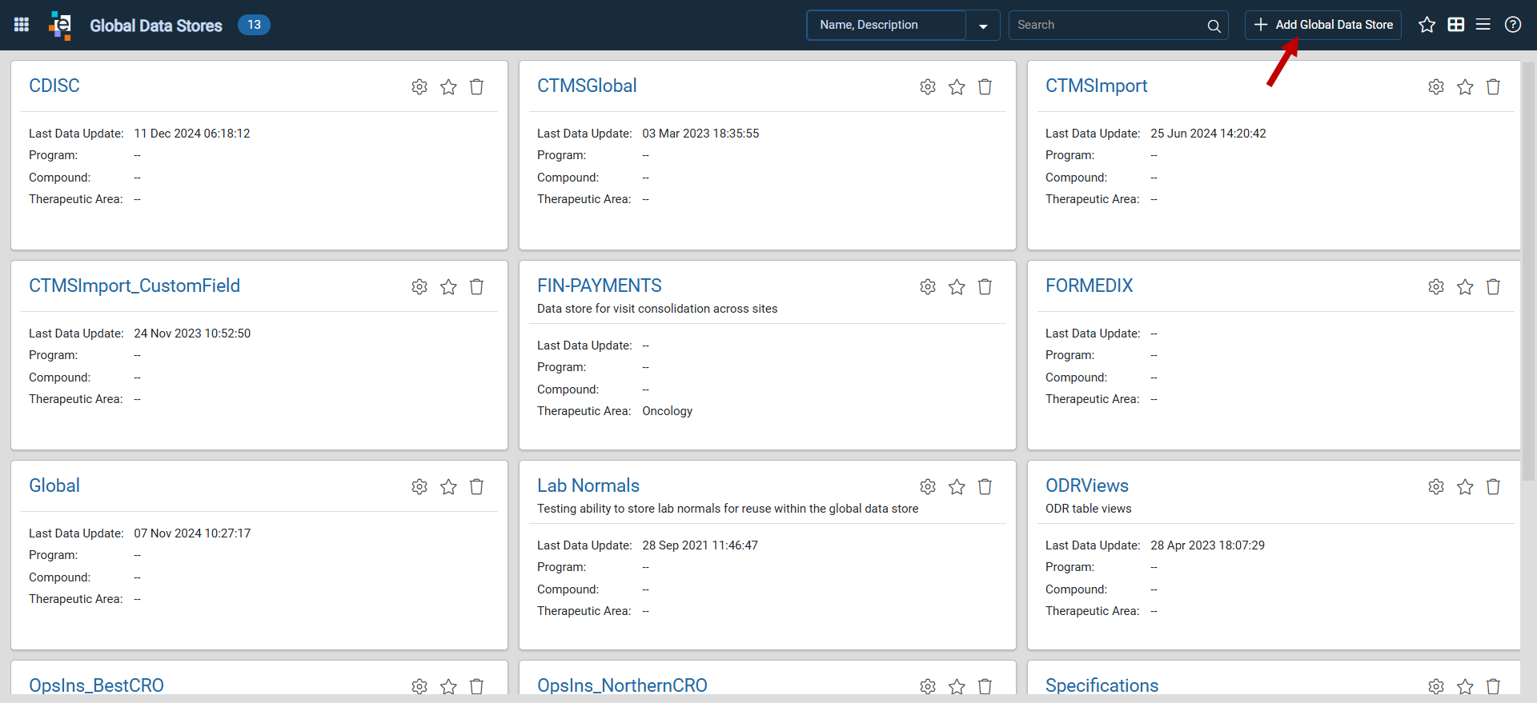Image resolution: width=1537 pixels, height=703 pixels.
Task: Open Specifications data store
Action: pos(1102,685)
